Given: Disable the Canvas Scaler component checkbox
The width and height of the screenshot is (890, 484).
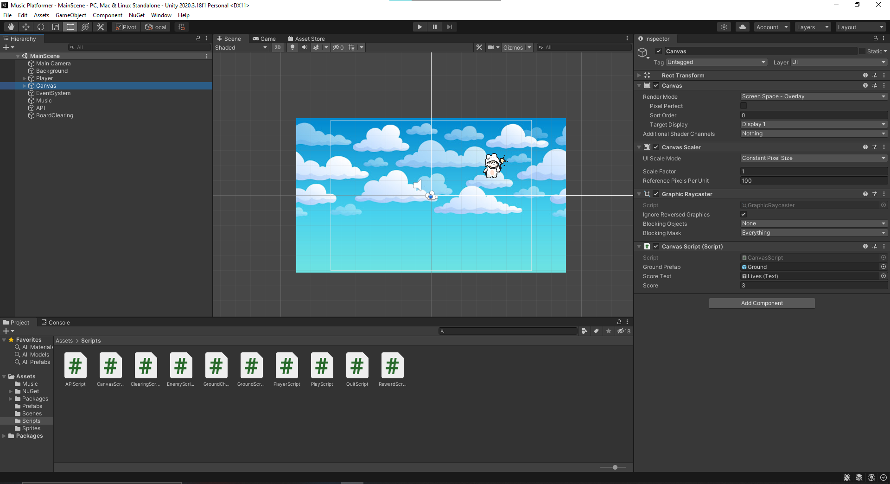Looking at the screenshot, I should (x=656, y=147).
